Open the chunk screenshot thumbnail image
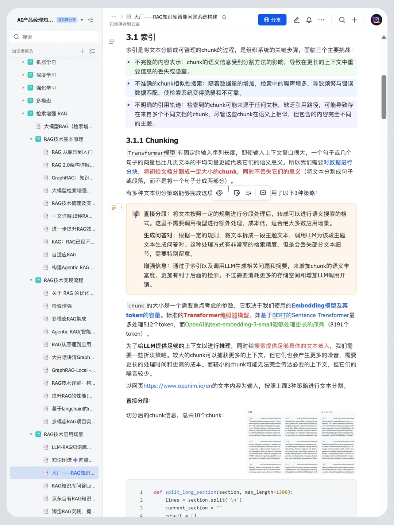The height and width of the screenshot is (525, 394). tap(301, 442)
